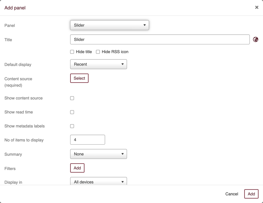Viewport: 263px width, 203px height.
Task: Expand the Default display dropdown set to Recent
Action: (x=98, y=64)
